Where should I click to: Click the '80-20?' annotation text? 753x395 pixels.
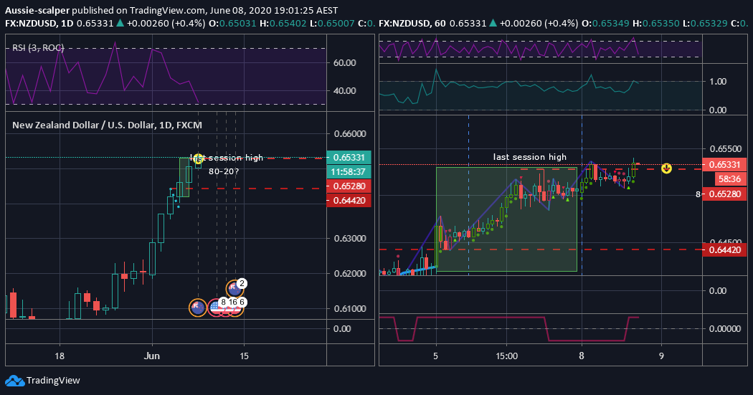click(224, 171)
